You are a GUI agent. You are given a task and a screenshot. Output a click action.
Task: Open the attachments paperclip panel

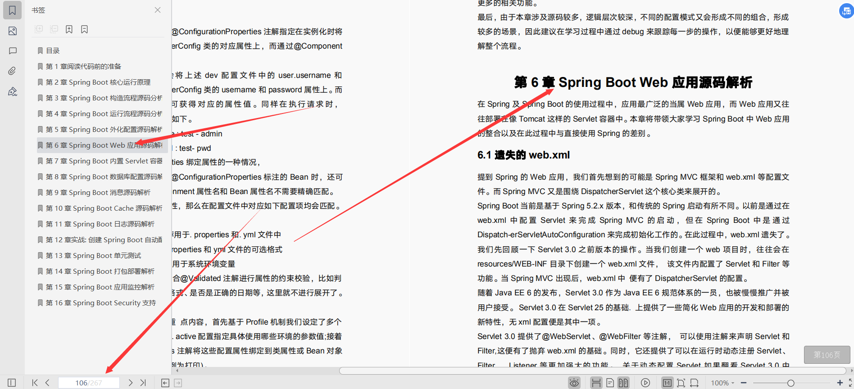click(x=12, y=71)
